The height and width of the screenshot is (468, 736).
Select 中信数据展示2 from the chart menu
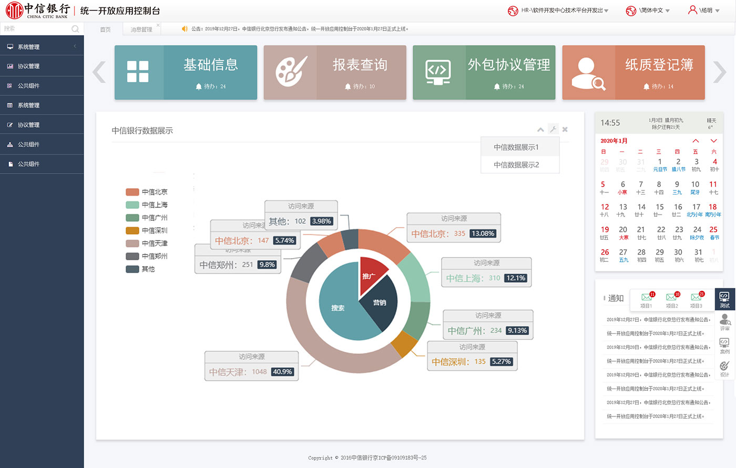click(516, 165)
